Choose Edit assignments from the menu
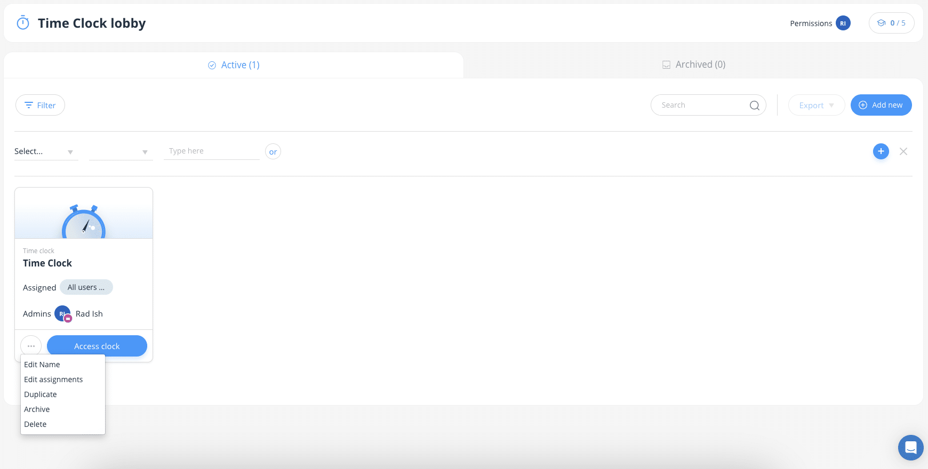Screen dimensions: 928x469 point(63,379)
